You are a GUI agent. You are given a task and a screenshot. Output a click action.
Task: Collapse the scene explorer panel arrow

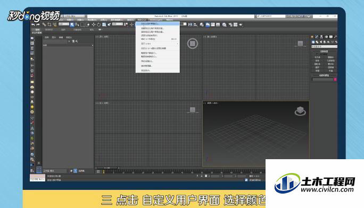[x=39, y=163]
